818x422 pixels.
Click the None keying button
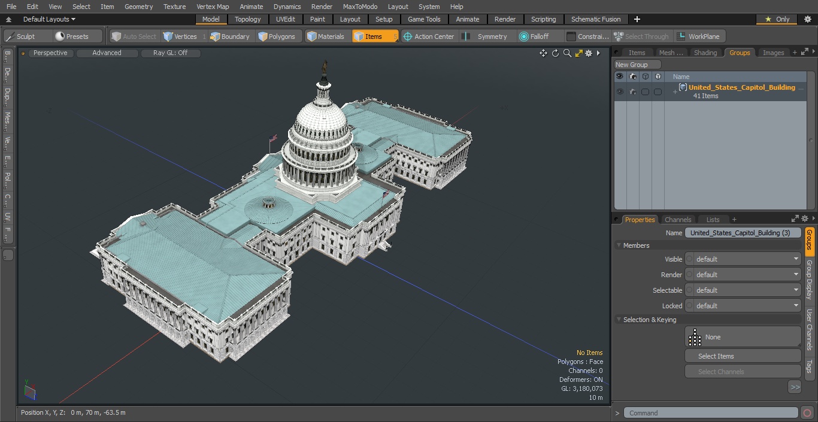tap(743, 337)
